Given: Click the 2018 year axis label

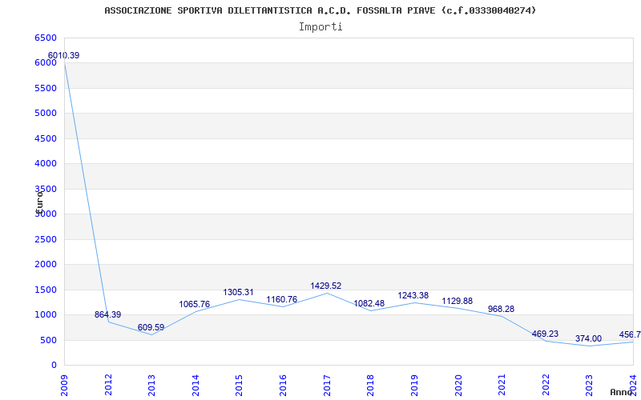Looking at the screenshot, I should tap(370, 386).
